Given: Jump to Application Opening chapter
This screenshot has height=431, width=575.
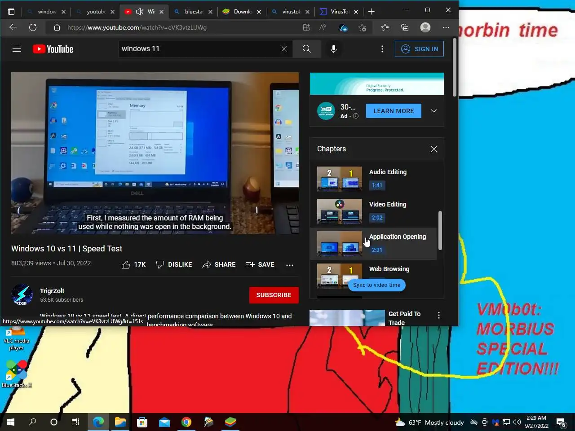Looking at the screenshot, I should click(373, 244).
